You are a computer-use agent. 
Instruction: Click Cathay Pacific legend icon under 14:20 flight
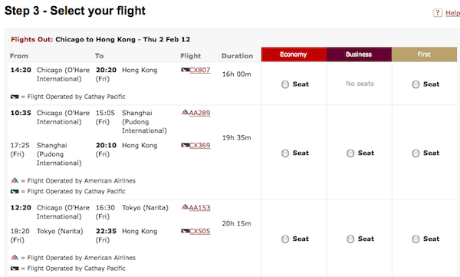(15, 97)
